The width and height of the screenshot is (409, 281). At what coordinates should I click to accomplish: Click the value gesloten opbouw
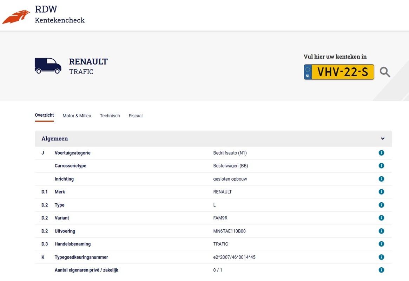pos(230,179)
